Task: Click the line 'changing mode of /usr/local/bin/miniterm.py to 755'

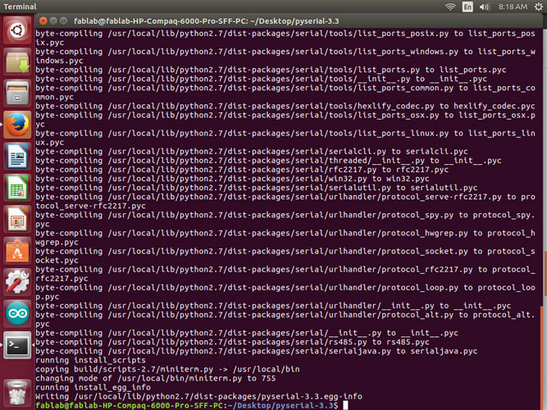Action: 155,378
